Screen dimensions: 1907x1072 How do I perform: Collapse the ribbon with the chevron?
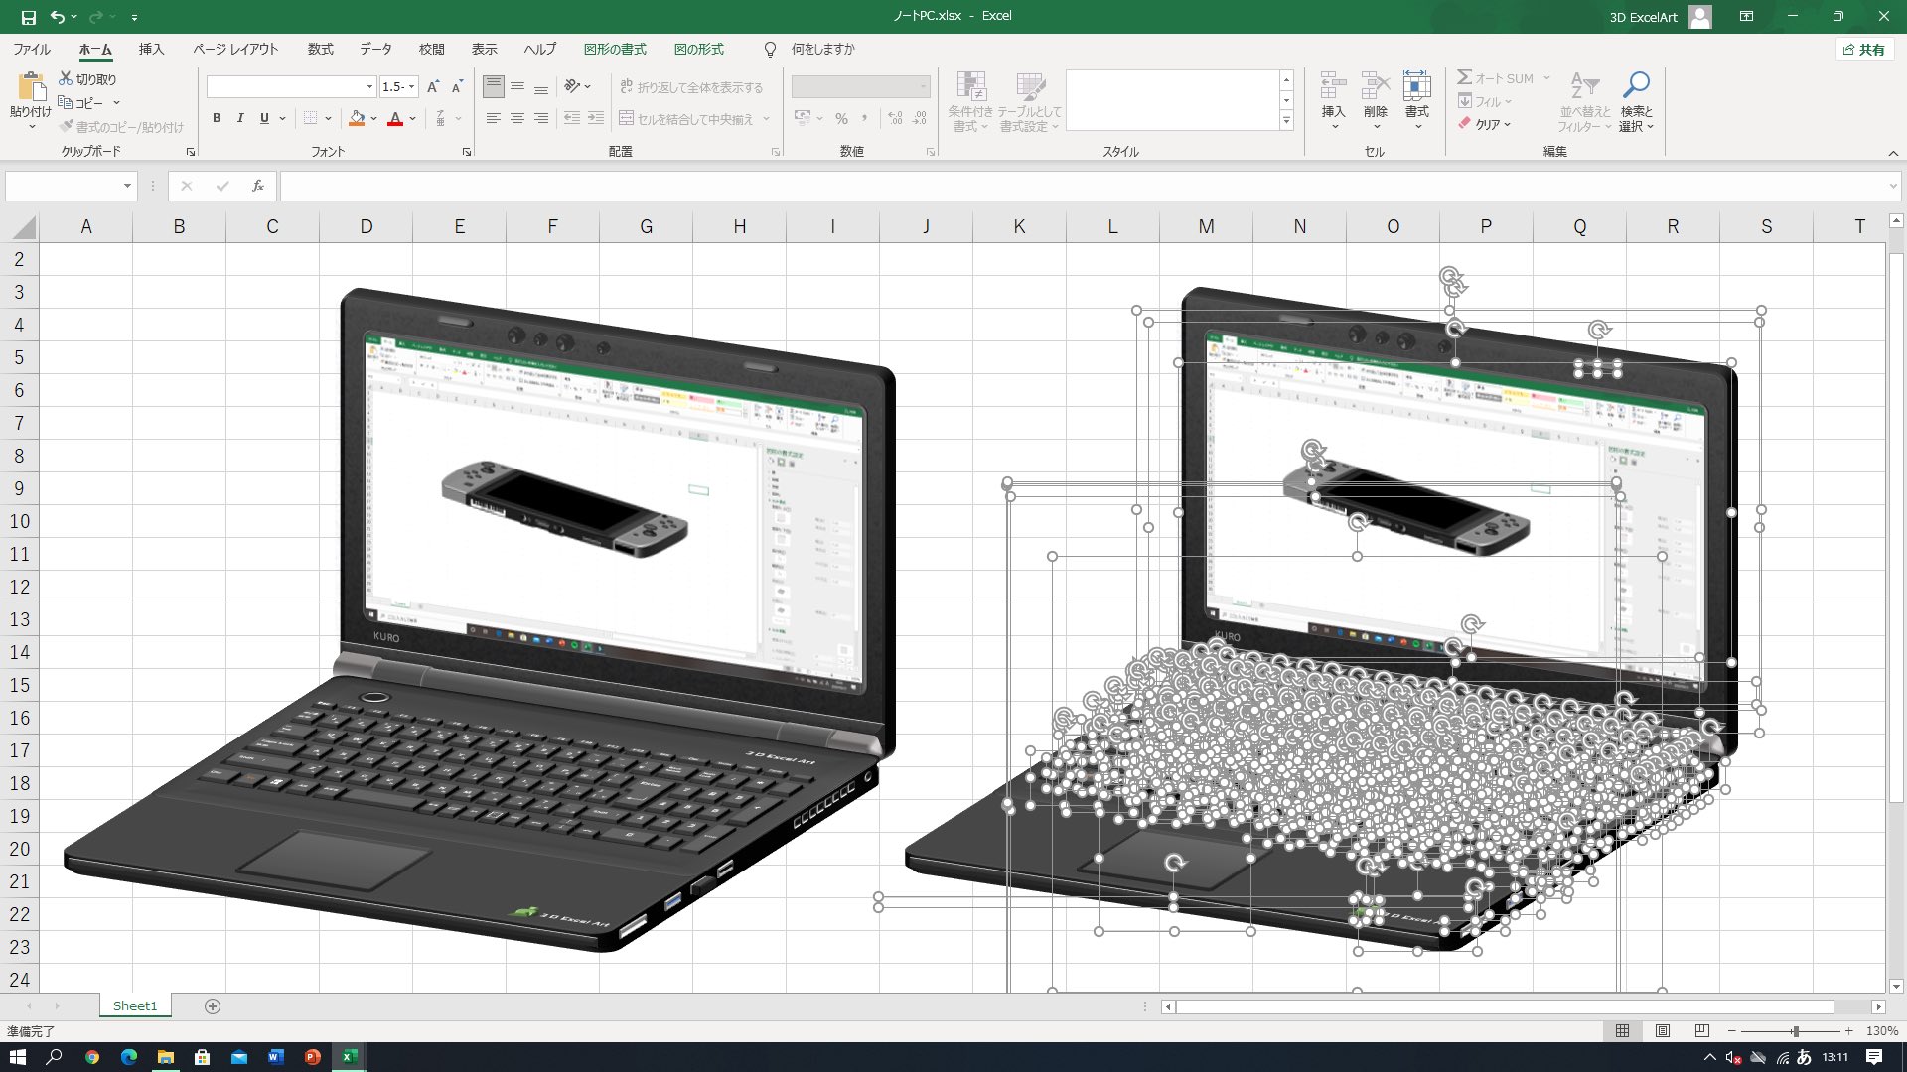coord(1893,153)
